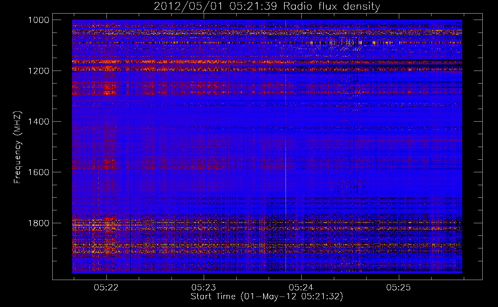Click the 05:25 time tick label
This screenshot has height=307, width=498.
(x=399, y=287)
